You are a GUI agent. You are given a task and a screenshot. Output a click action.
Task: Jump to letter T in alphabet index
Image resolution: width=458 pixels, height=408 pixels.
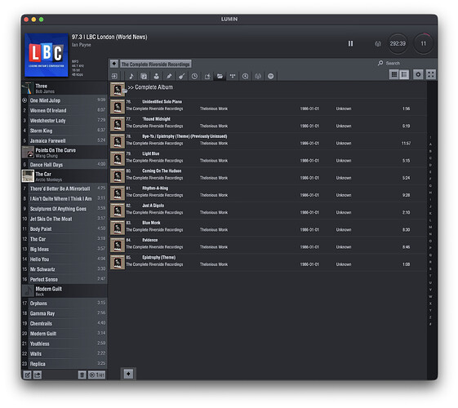coord(430,276)
